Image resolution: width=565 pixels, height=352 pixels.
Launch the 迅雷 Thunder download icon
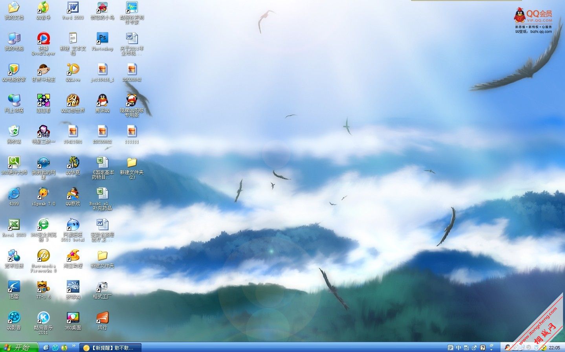[14, 287]
